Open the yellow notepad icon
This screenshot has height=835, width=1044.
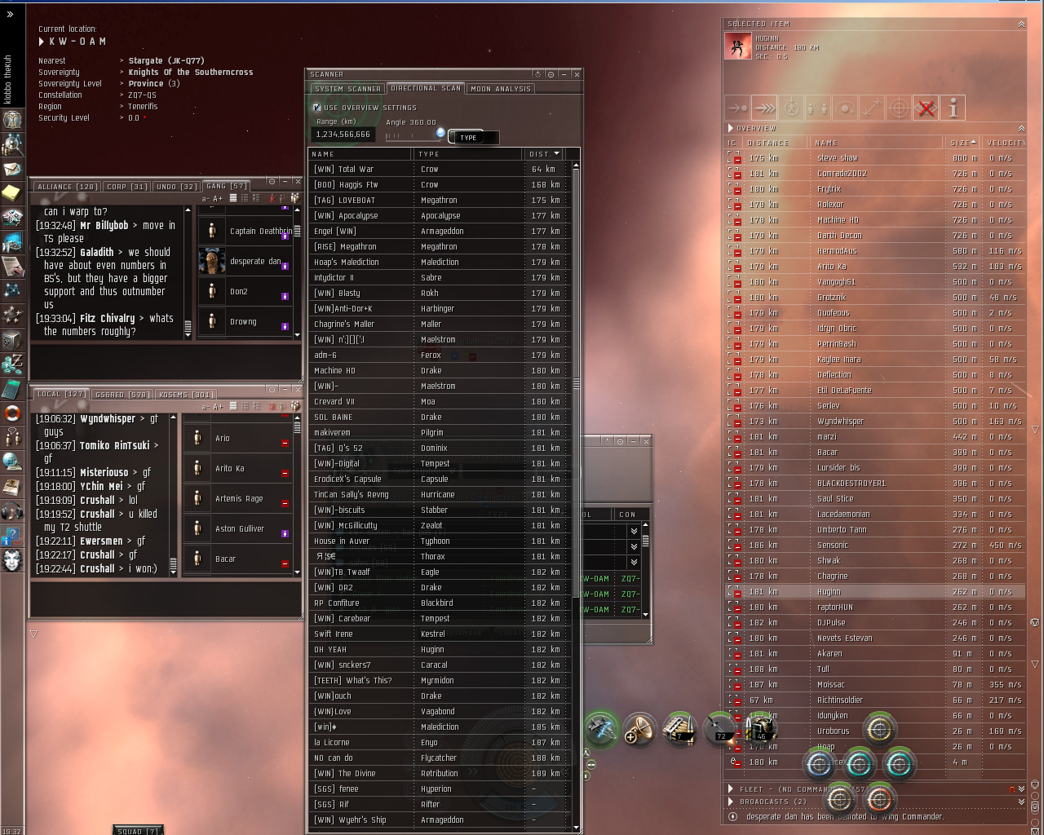pyautogui.click(x=12, y=192)
